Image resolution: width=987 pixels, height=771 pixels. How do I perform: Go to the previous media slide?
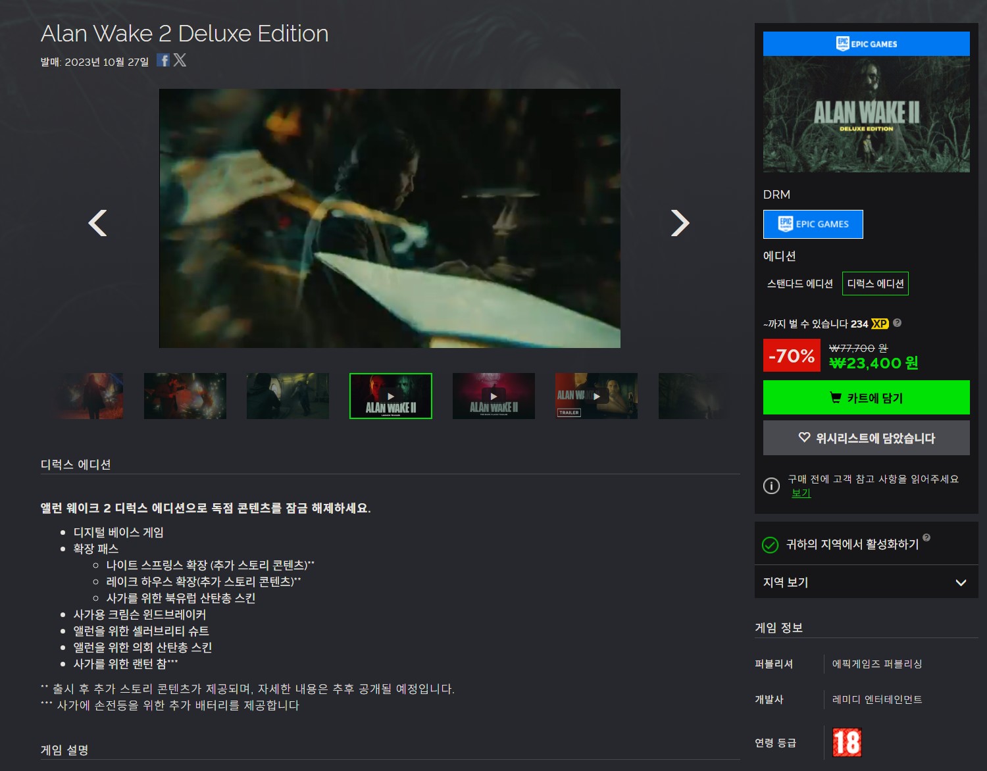(x=98, y=223)
